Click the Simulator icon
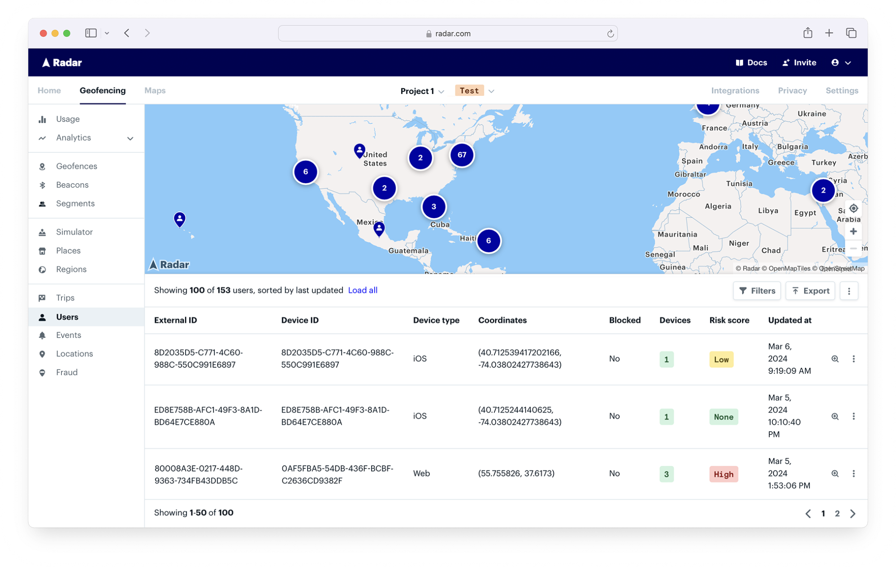The image size is (896, 567). point(42,232)
